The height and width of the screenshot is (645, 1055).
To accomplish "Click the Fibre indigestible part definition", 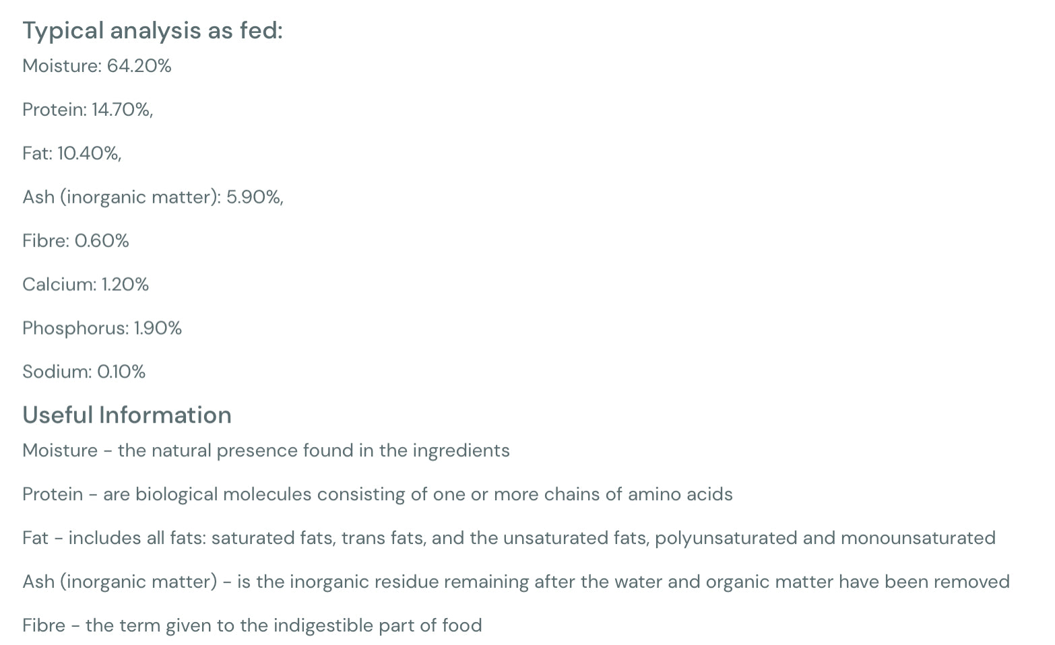I will tap(252, 625).
